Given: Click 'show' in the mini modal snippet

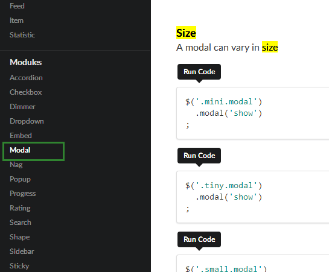Looking at the screenshot, I should tap(243, 113).
